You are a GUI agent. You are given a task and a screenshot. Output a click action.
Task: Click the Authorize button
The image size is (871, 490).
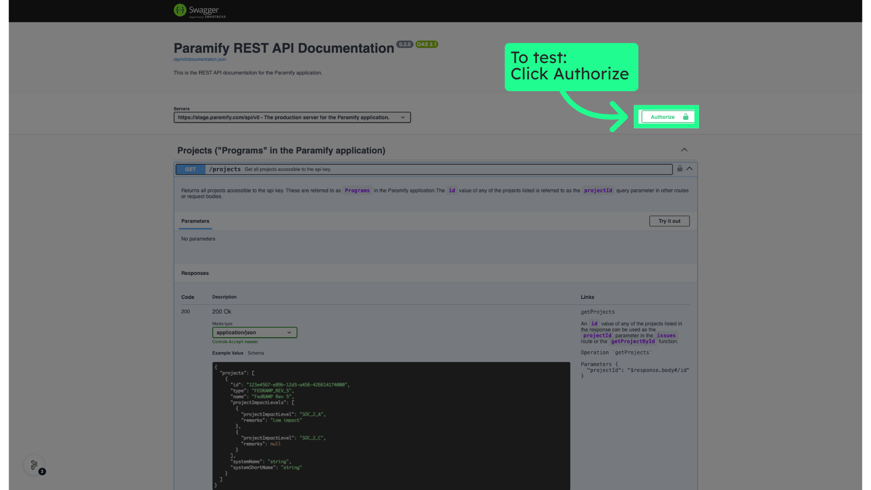tap(668, 117)
